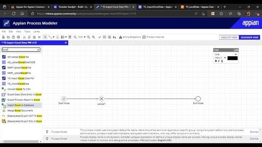Open the lane icon dropdown arrow
The height and width of the screenshot is (147, 262).
pyautogui.click(x=66, y=37)
